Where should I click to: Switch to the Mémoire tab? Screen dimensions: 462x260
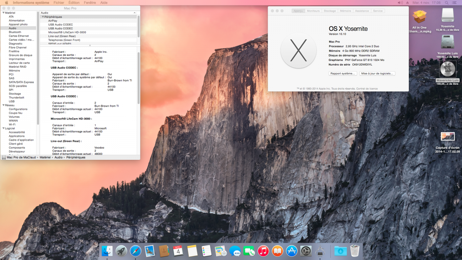coord(345,11)
